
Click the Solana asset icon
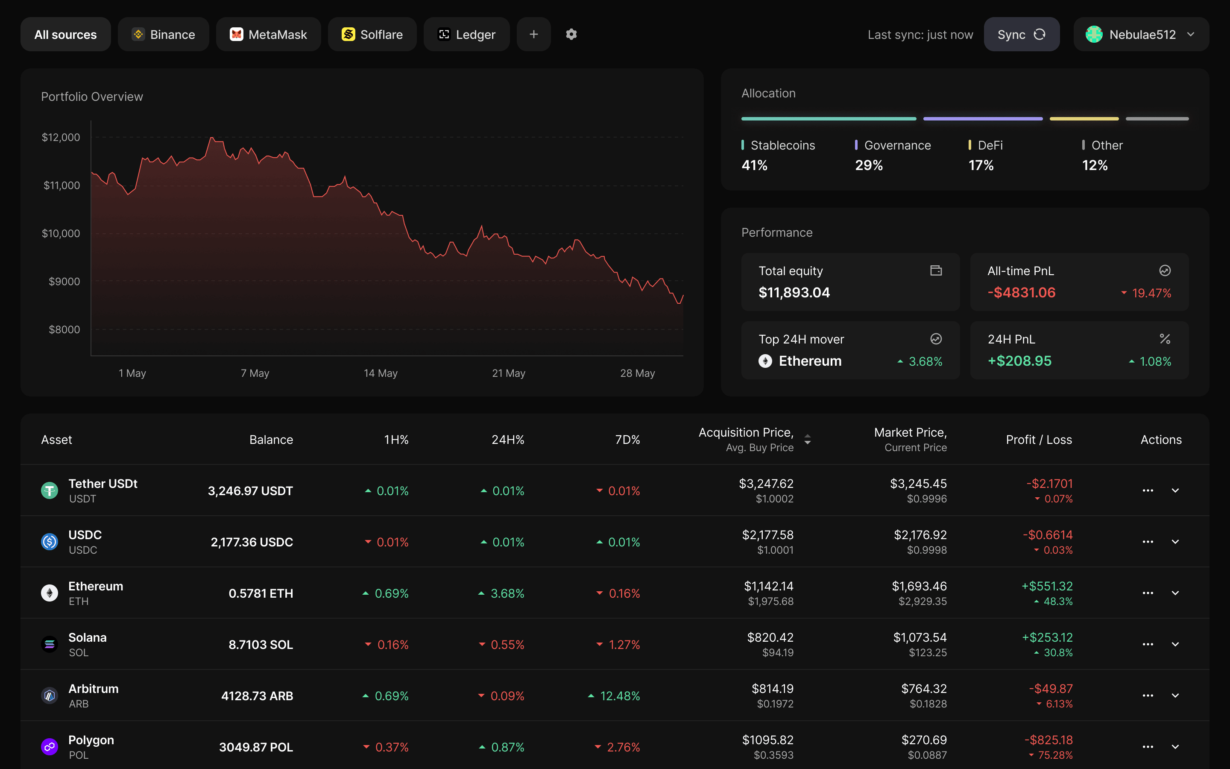(x=49, y=644)
